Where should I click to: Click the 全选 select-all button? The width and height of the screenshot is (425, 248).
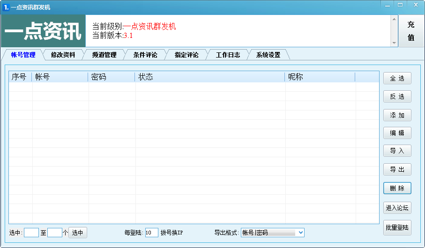click(x=397, y=78)
